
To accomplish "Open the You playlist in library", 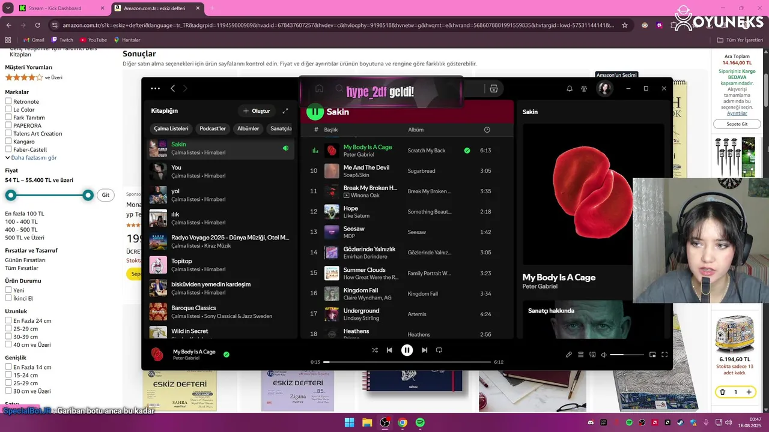I will (221, 172).
